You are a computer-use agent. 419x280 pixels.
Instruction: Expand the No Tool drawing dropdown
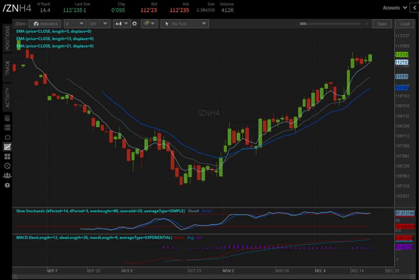(185, 24)
